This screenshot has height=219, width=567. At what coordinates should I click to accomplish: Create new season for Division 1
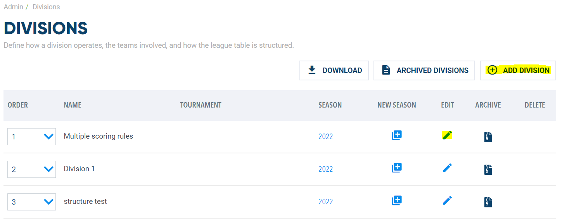[x=396, y=168]
